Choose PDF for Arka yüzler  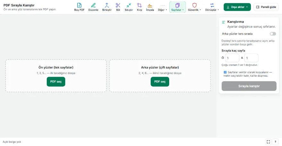point(160,81)
